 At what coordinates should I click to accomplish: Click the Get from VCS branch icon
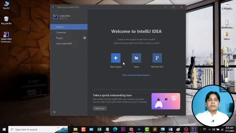pos(157,58)
